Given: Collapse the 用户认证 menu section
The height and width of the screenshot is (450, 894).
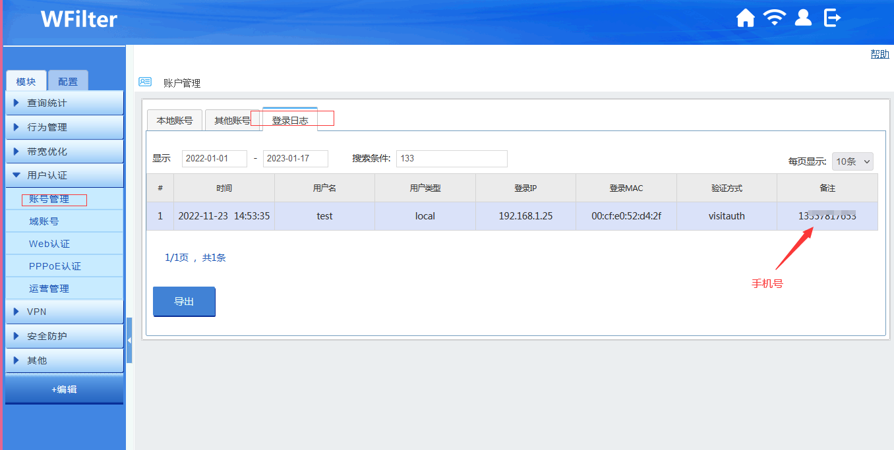Looking at the screenshot, I should 65,175.
